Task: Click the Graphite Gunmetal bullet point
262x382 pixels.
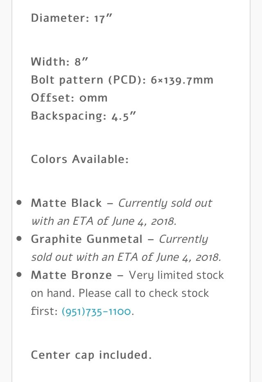Action: click(x=19, y=239)
